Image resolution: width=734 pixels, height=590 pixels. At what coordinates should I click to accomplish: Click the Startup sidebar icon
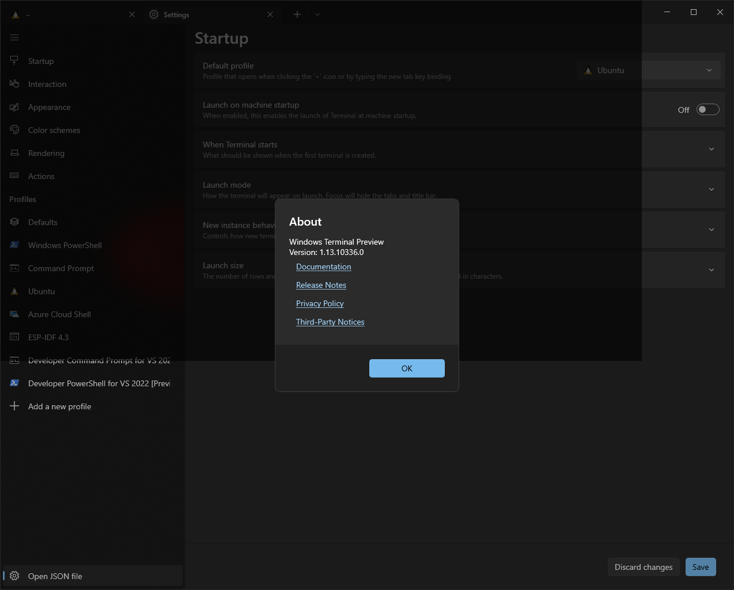[x=14, y=60]
